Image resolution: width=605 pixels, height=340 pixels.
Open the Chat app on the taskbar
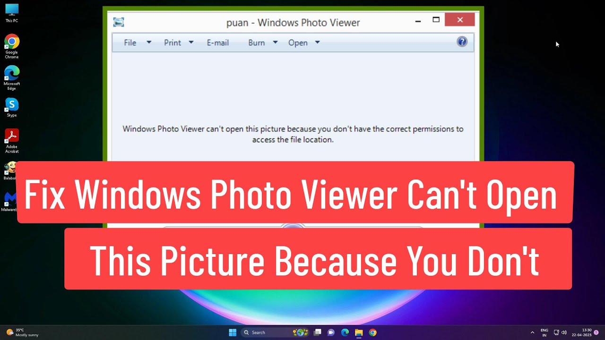tap(331, 332)
